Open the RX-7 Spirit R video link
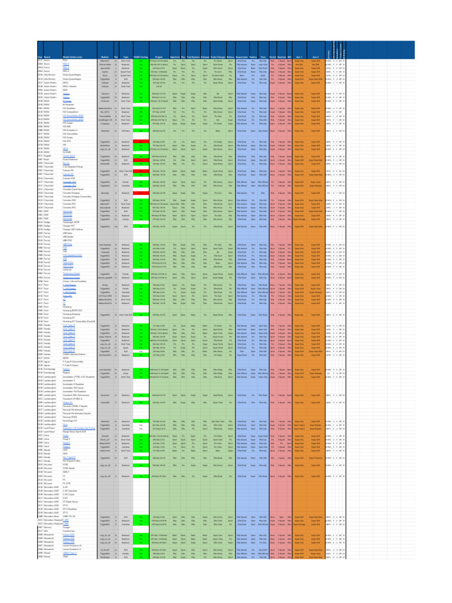This screenshot has width=452, height=603. coord(69,458)
